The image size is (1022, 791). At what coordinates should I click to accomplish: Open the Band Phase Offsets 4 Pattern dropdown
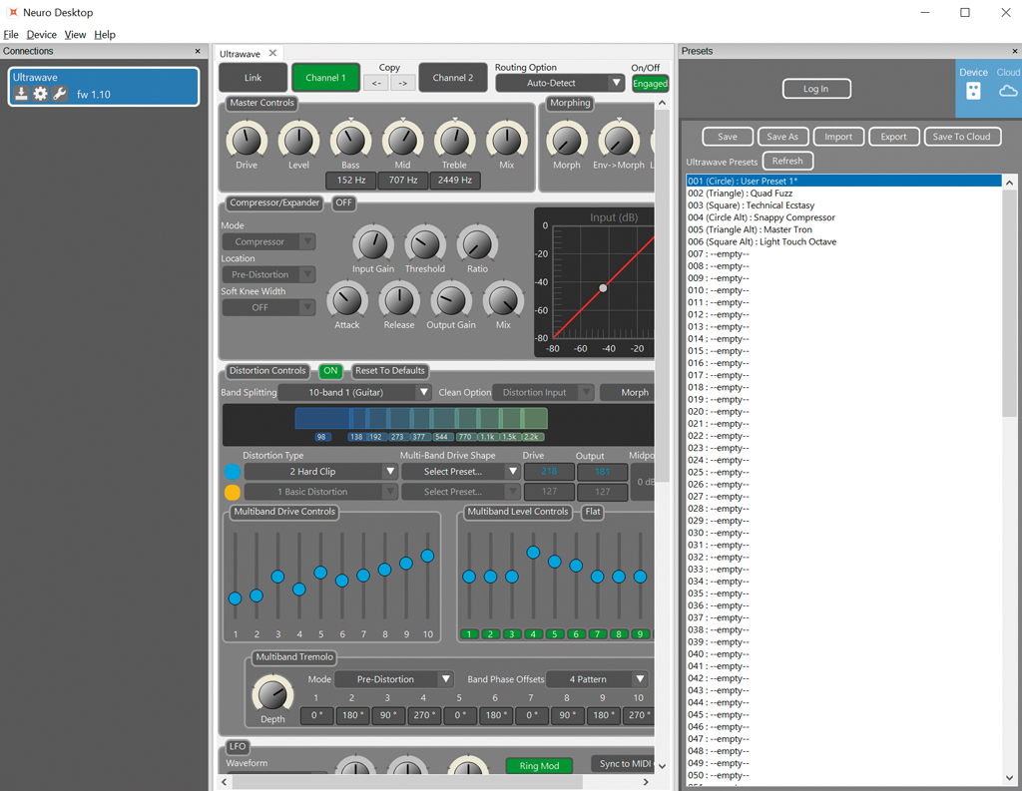597,679
